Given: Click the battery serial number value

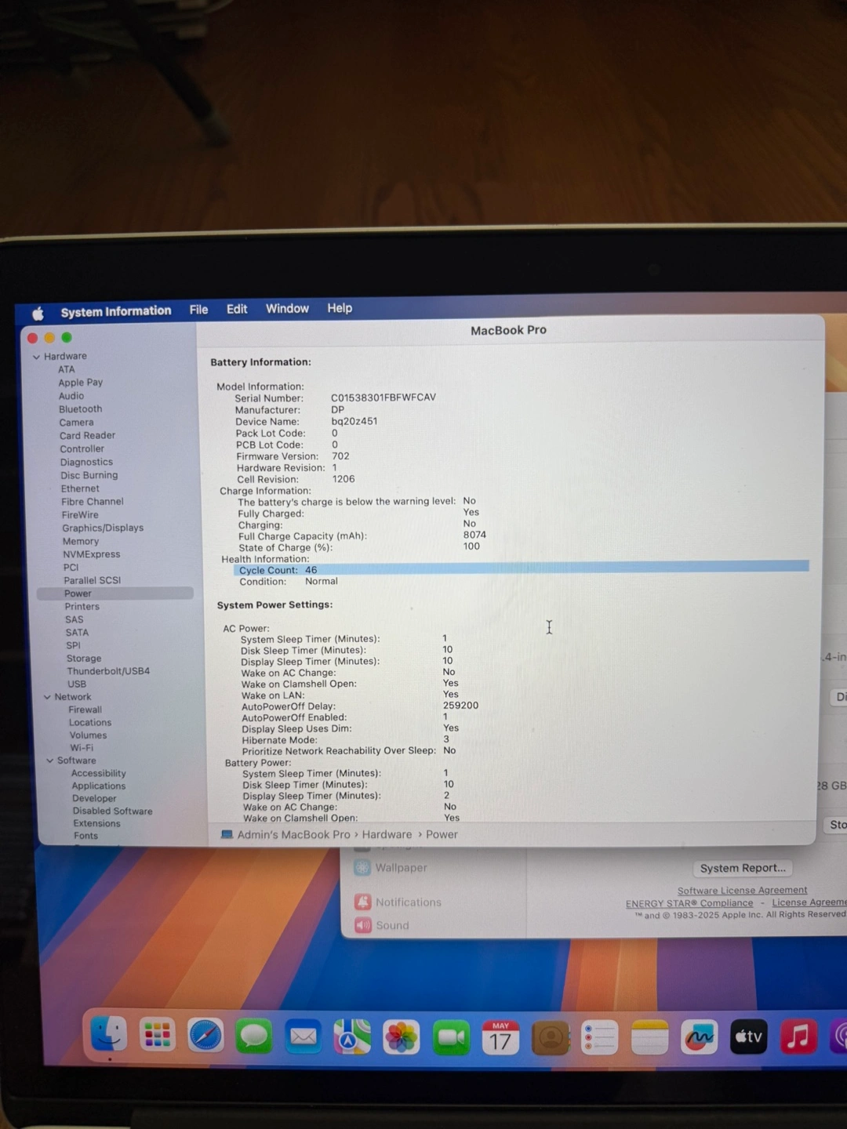Looking at the screenshot, I should coord(383,398).
